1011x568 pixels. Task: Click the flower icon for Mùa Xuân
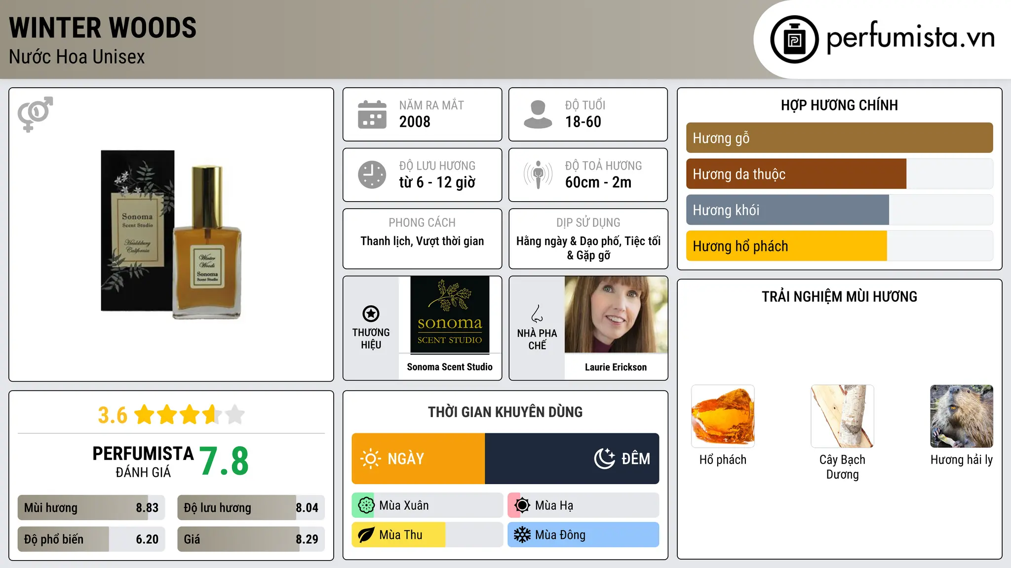click(x=366, y=505)
